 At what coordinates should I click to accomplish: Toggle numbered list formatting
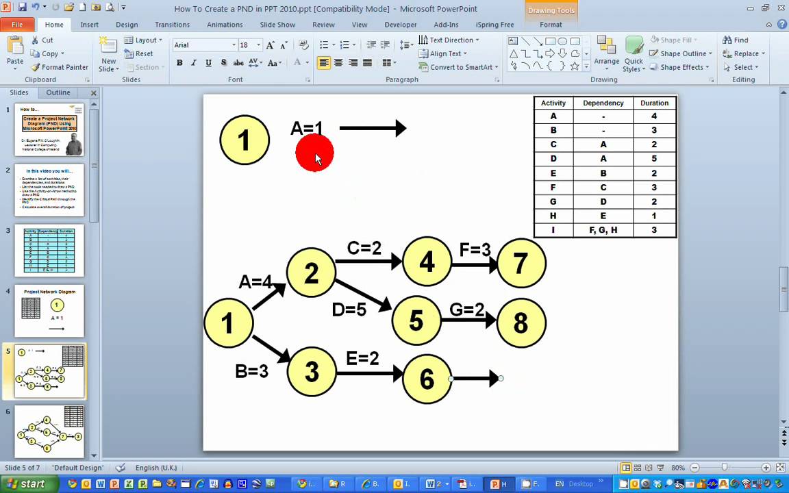(345, 45)
